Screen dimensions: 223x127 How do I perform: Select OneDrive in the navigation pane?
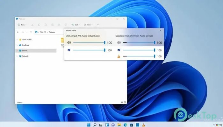tap(25, 45)
